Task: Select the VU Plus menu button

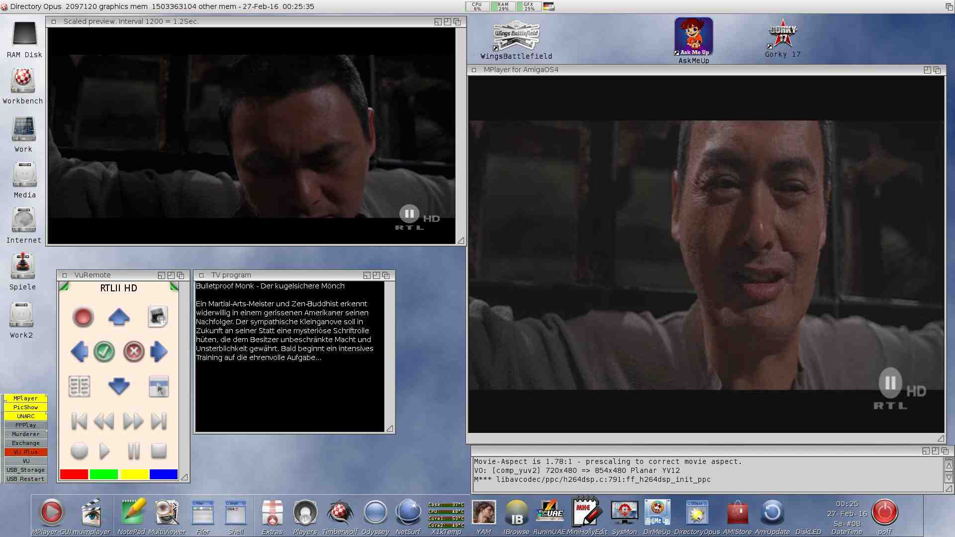Action: [x=25, y=452]
